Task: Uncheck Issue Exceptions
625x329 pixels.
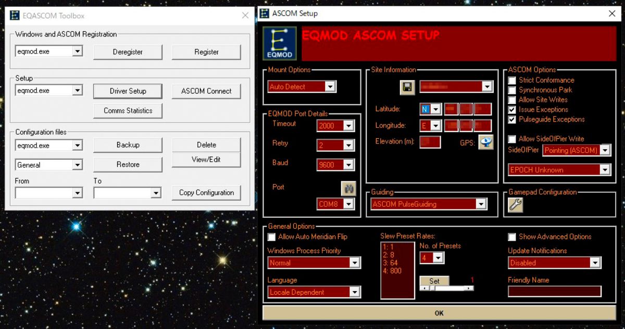Action: pyautogui.click(x=511, y=110)
